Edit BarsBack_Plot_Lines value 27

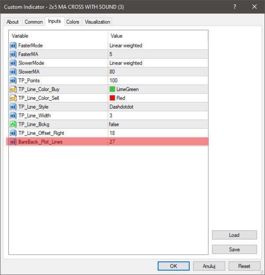112,142
